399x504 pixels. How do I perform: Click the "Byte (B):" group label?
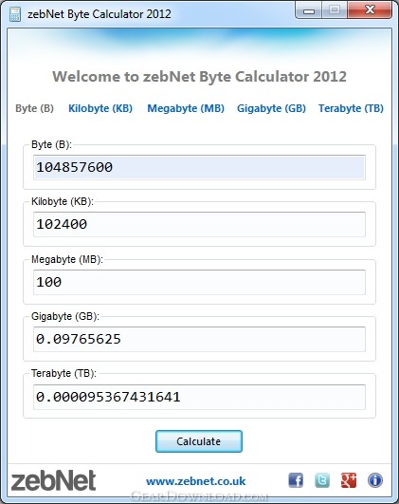click(51, 144)
